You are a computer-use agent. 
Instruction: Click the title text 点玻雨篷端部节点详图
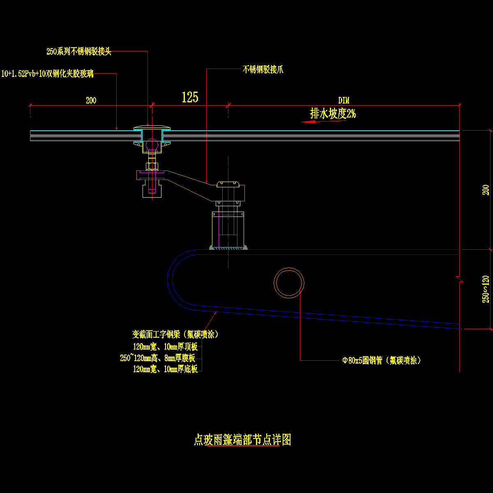pyautogui.click(x=242, y=440)
